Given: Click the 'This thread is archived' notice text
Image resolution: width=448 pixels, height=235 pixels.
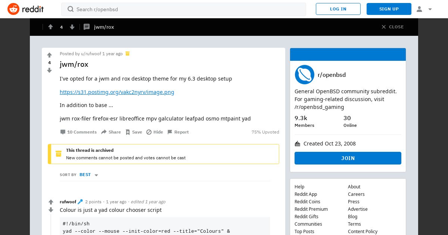Looking at the screenshot, I should point(90,150).
